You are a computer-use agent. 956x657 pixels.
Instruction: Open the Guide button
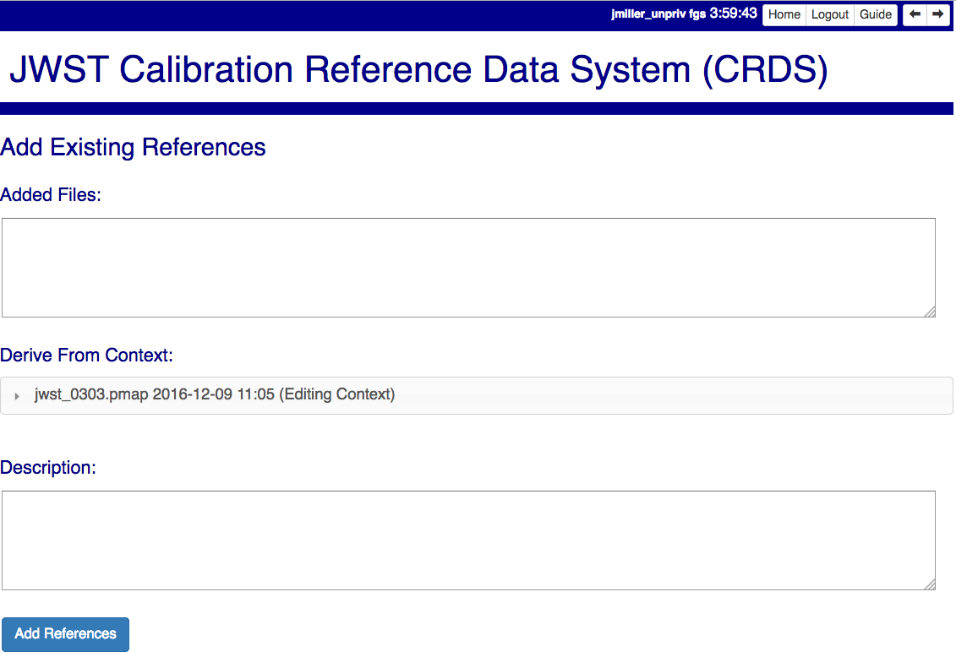point(876,14)
